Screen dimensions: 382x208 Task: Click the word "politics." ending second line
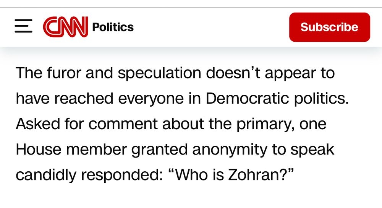point(321,99)
